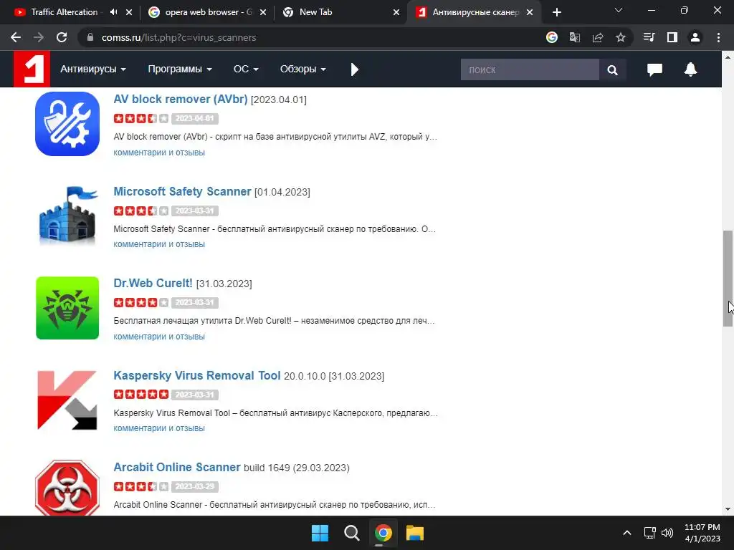Screen dimensions: 734x550
Task: Open the Windows Start menu
Action: tap(320, 533)
